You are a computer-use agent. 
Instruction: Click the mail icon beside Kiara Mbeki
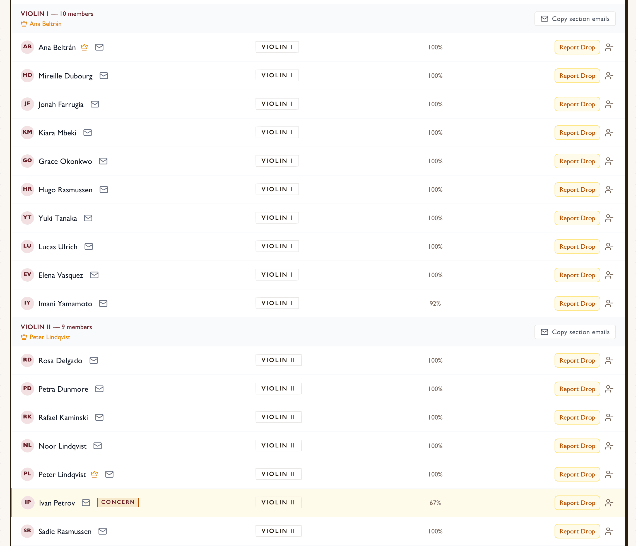(88, 133)
